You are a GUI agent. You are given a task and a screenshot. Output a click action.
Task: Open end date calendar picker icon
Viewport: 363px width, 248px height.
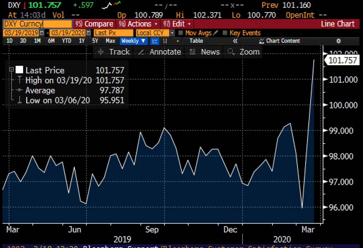click(88, 33)
